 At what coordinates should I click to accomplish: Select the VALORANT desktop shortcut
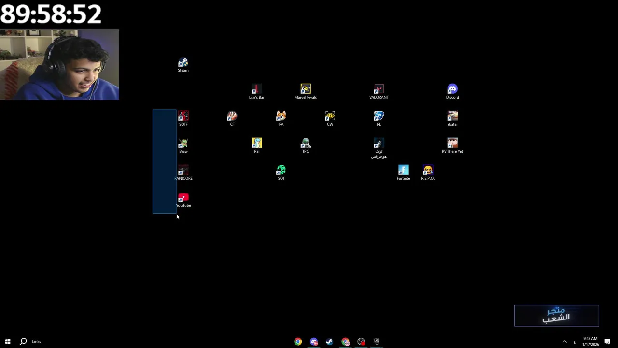(379, 92)
